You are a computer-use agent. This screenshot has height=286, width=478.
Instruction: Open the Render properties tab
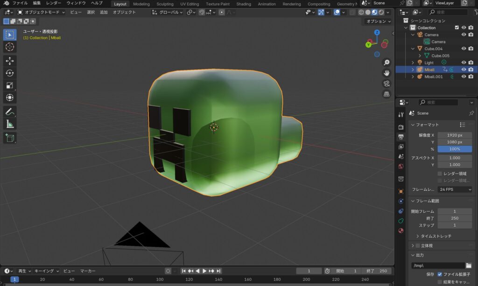pos(401,127)
